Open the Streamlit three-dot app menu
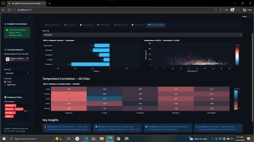 [x=250, y=16]
